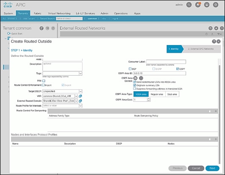Enable the BGP checkbox
225x175 pixels.
pyautogui.click(x=130, y=69)
